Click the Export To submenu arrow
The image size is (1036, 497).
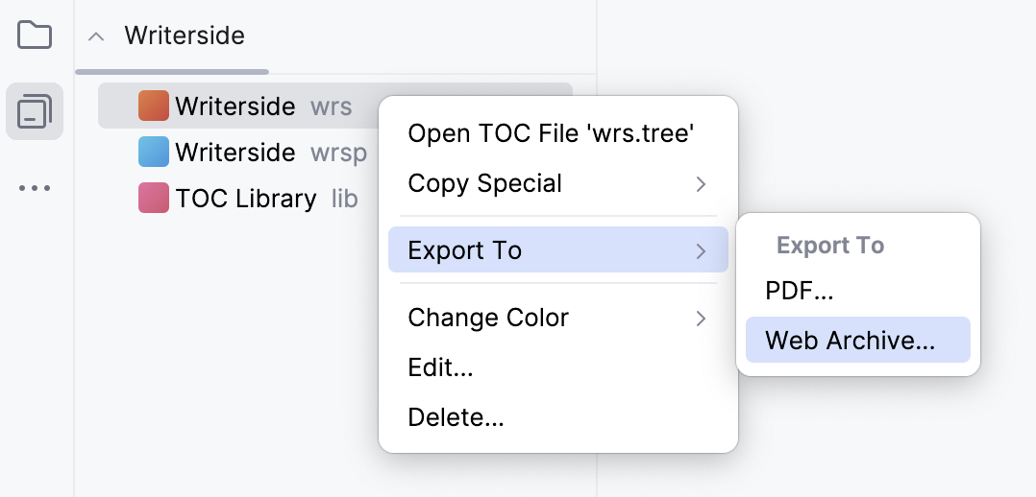(701, 251)
